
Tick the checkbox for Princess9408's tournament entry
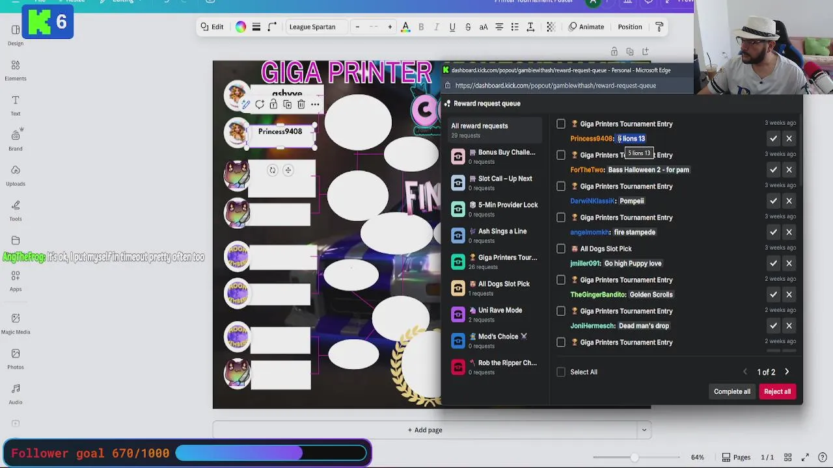coord(561,123)
